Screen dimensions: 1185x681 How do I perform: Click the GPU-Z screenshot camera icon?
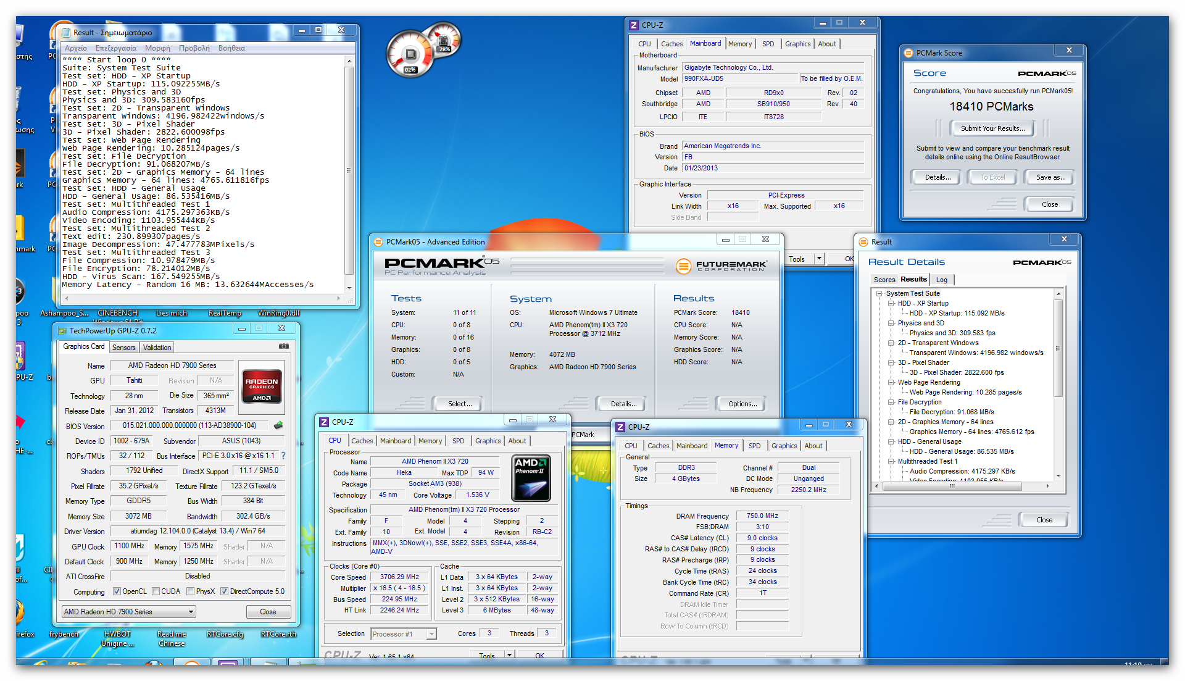click(284, 346)
